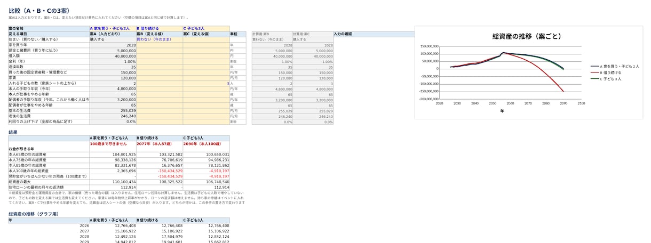Click label 入れる子どもの数（家族シートの上から）
Screen dimensions: 651x243
click(49, 84)
